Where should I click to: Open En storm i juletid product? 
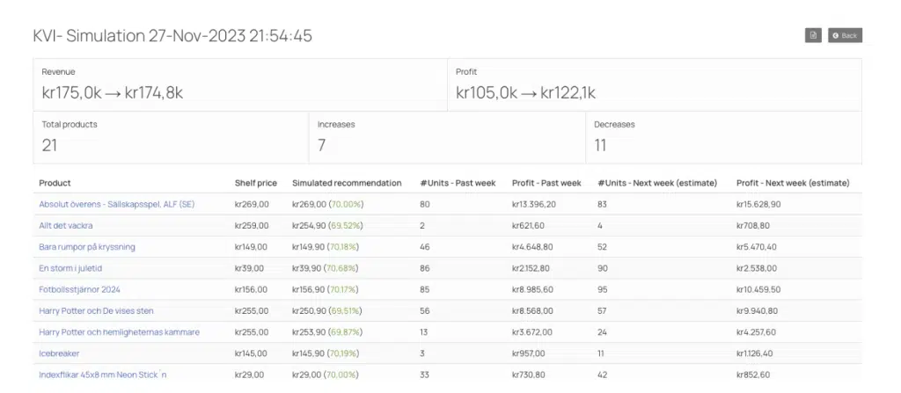point(70,268)
